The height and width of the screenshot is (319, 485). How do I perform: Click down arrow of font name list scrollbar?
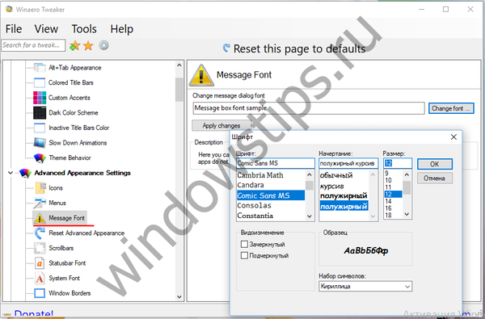[x=310, y=216]
